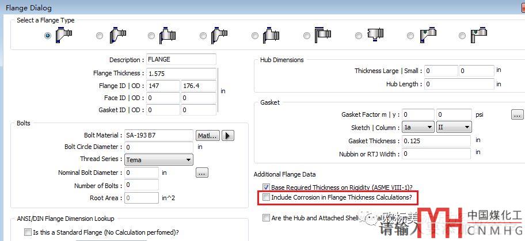Select the seventh flange type radio button
Viewport: 525px width, 241px height.
pyautogui.click(x=359, y=36)
